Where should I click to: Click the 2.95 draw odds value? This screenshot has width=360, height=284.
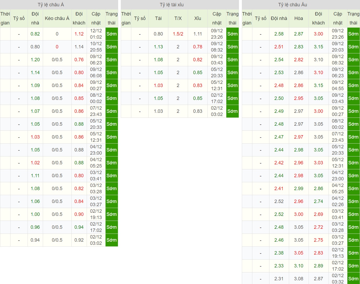299,98
